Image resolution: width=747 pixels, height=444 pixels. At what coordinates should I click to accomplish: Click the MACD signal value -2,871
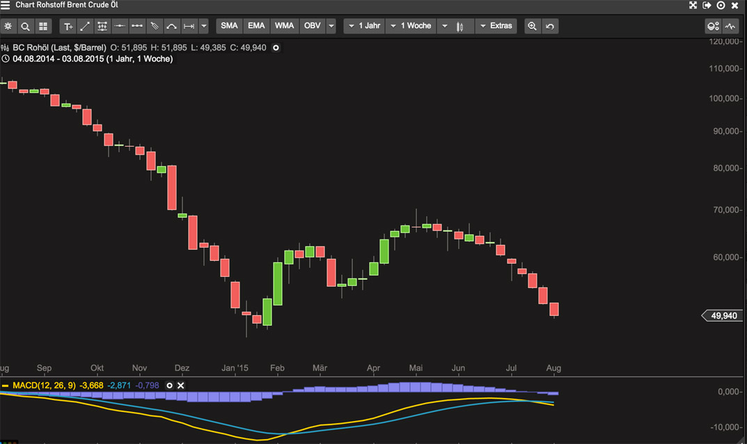point(118,386)
